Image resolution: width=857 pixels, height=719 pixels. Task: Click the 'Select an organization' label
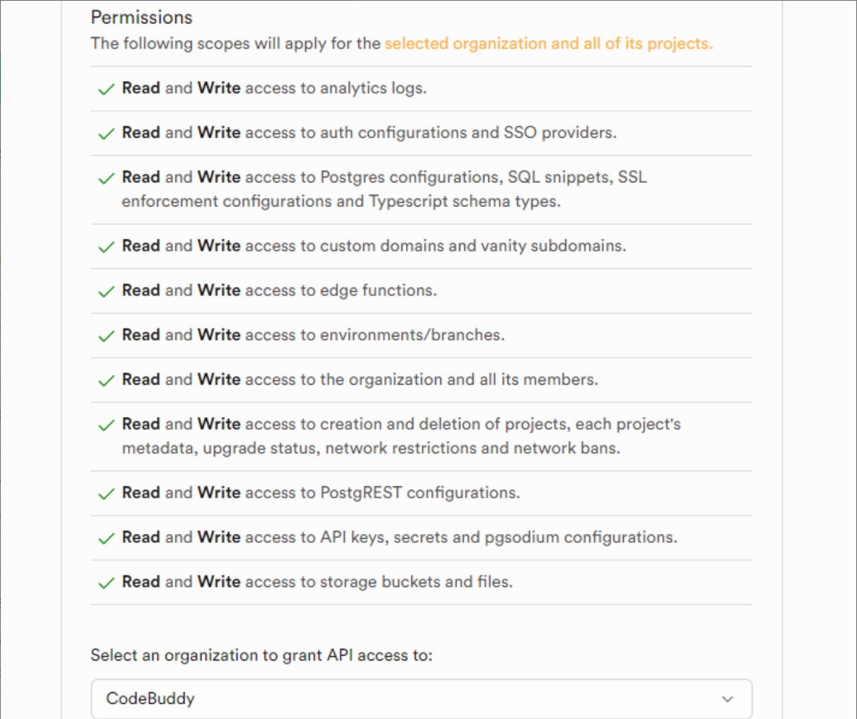pos(261,655)
